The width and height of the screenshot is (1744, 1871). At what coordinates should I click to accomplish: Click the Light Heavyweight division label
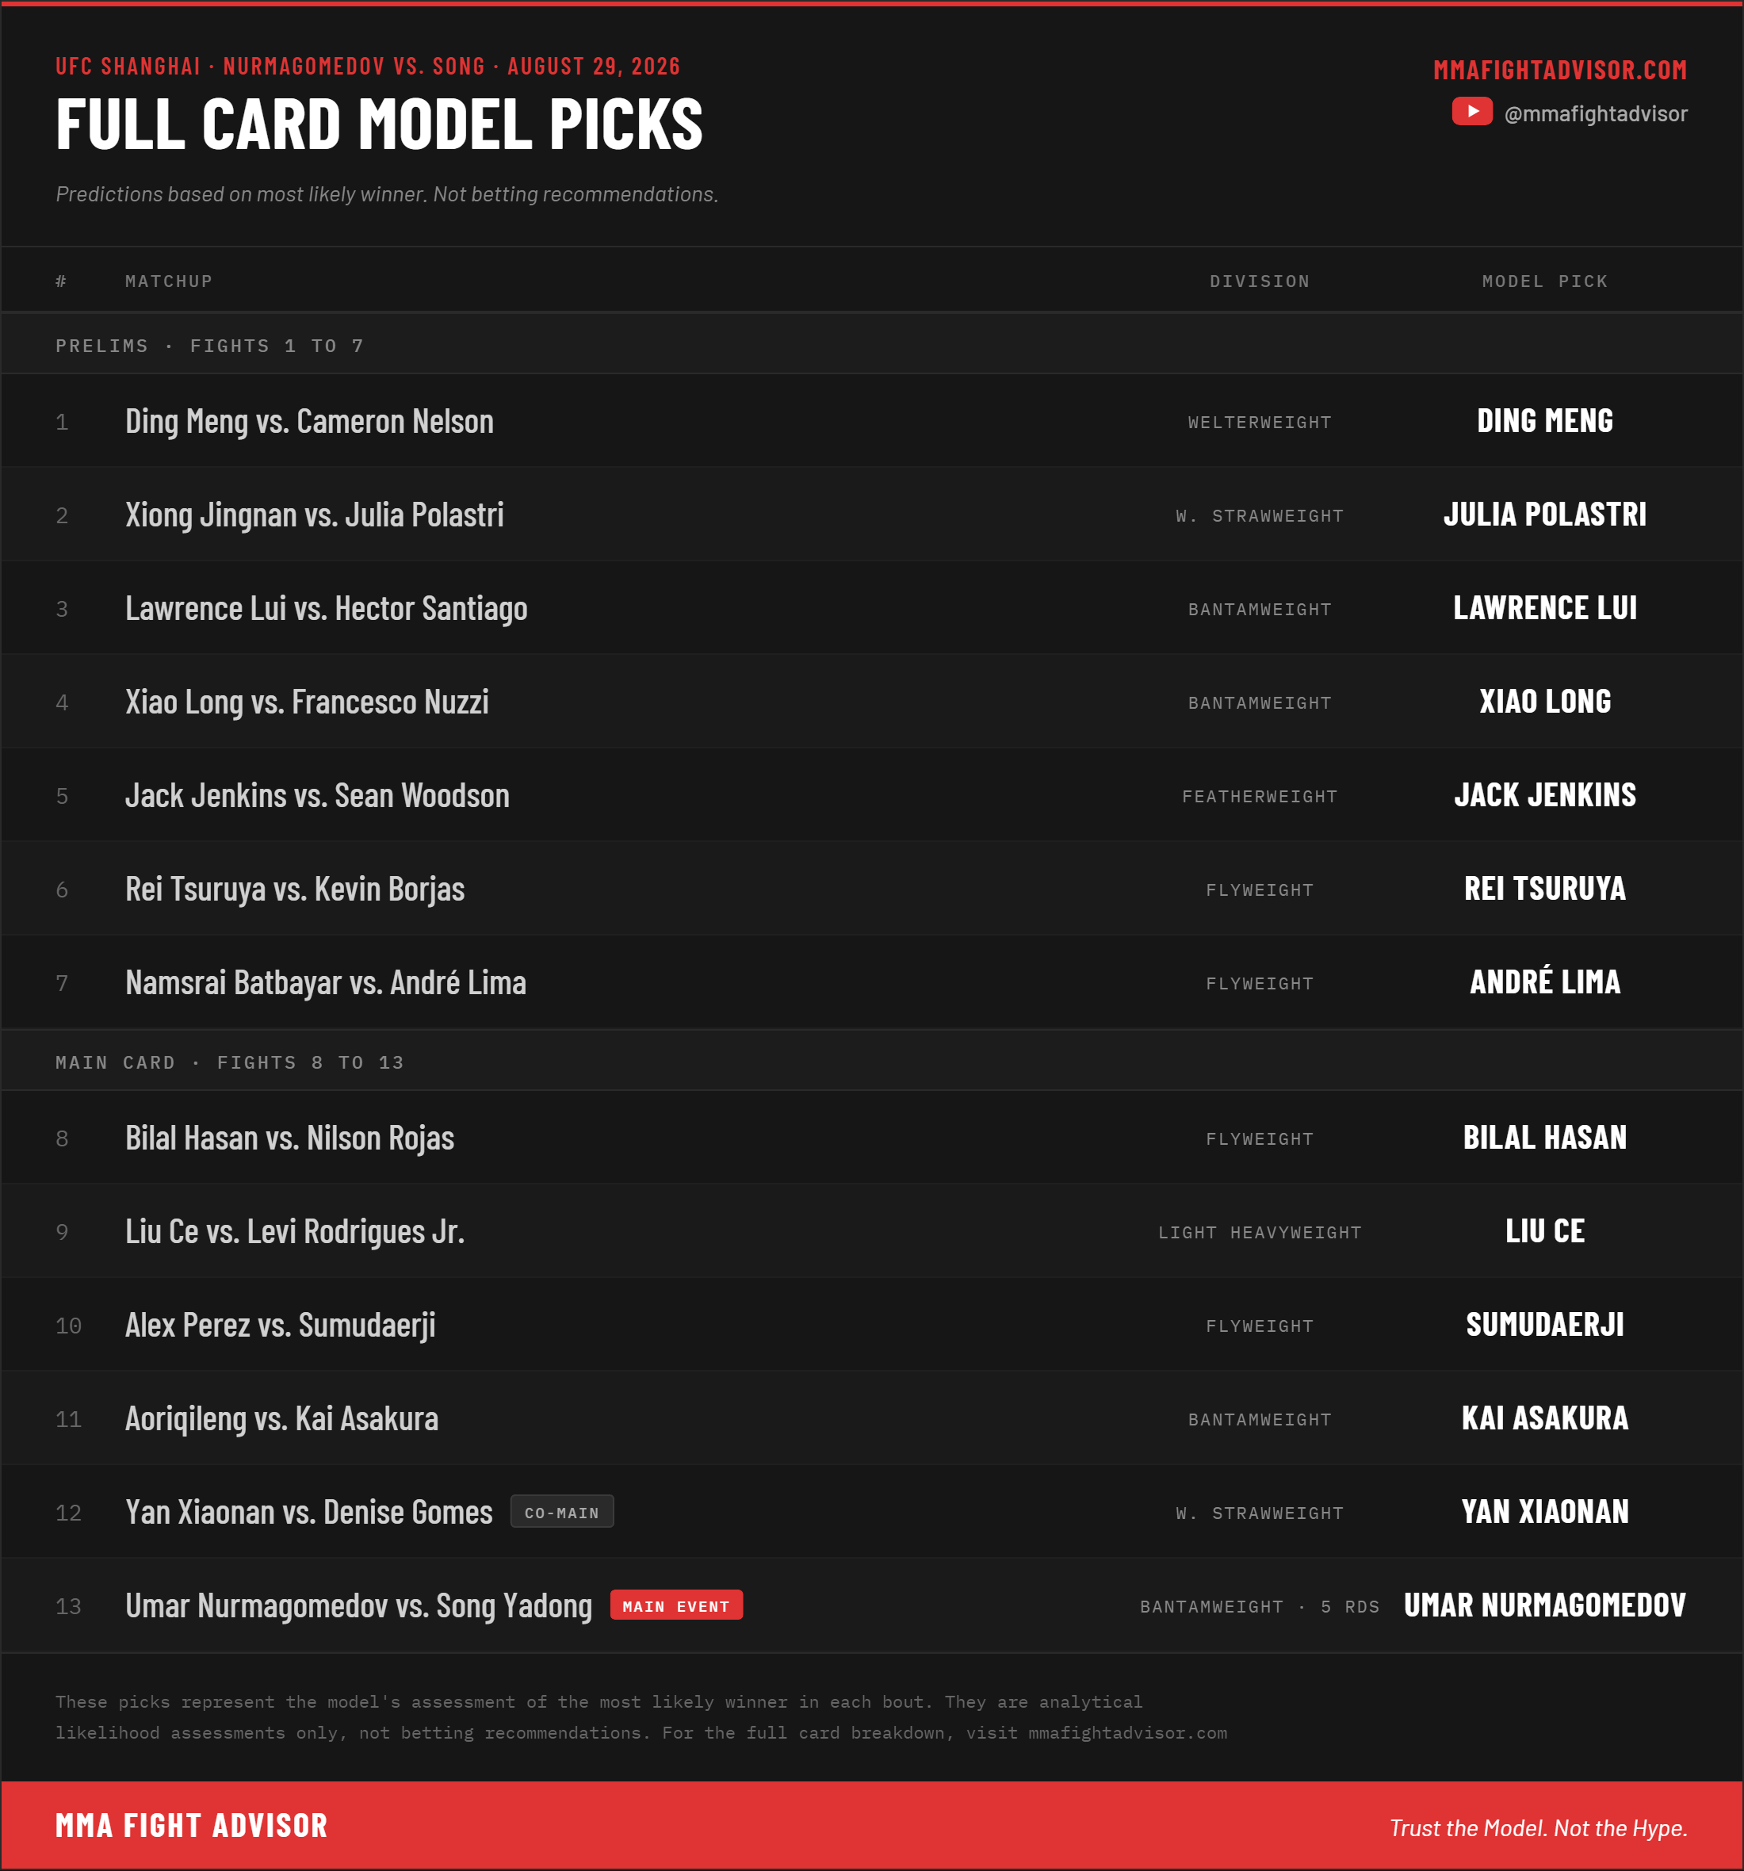click(x=1260, y=1233)
